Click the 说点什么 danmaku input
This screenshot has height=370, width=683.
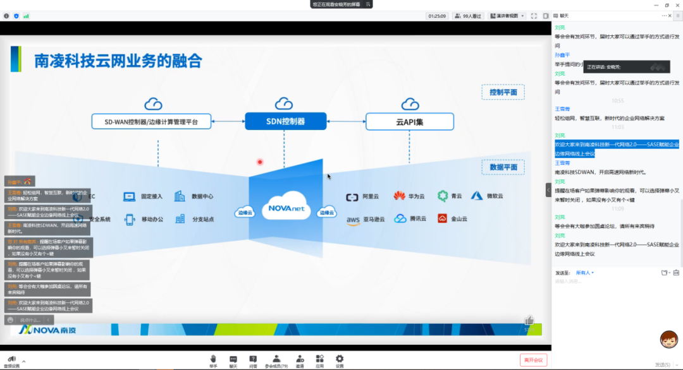(30, 320)
